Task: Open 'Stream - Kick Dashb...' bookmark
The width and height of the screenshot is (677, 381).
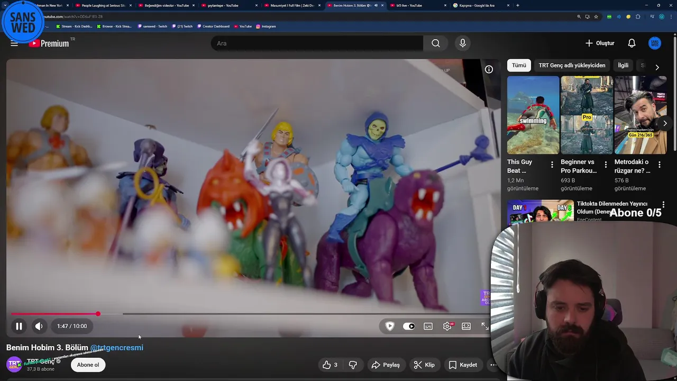Action: 74,26
